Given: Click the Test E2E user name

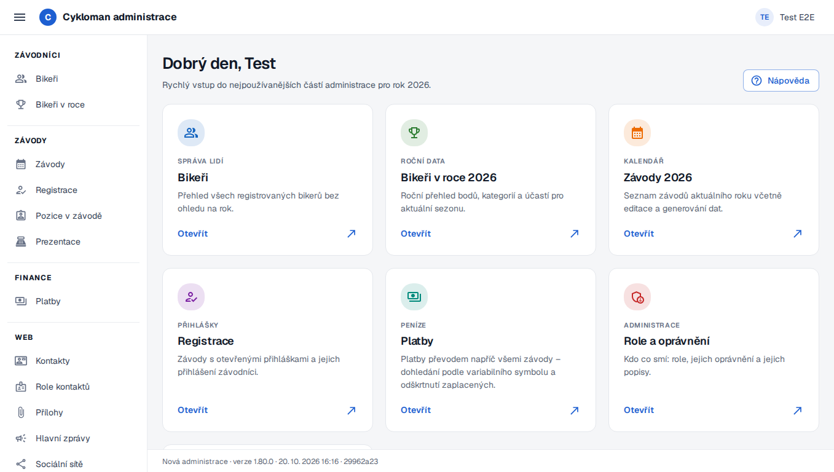Looking at the screenshot, I should point(797,17).
